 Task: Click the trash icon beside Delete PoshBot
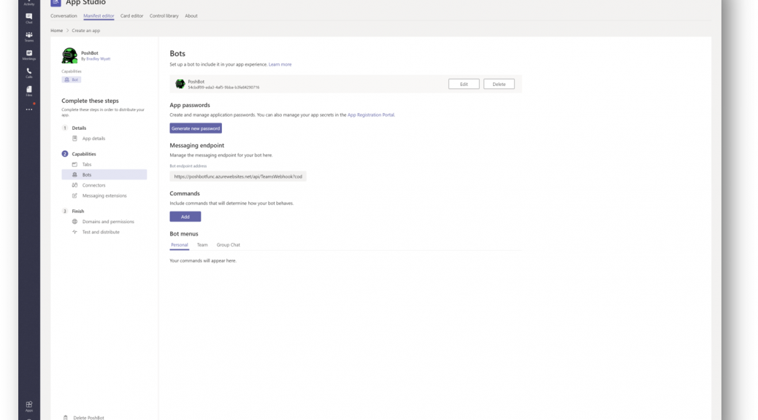pyautogui.click(x=66, y=418)
